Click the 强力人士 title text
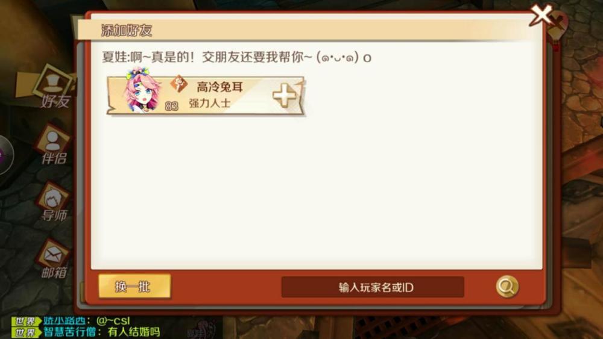 pyautogui.click(x=210, y=104)
